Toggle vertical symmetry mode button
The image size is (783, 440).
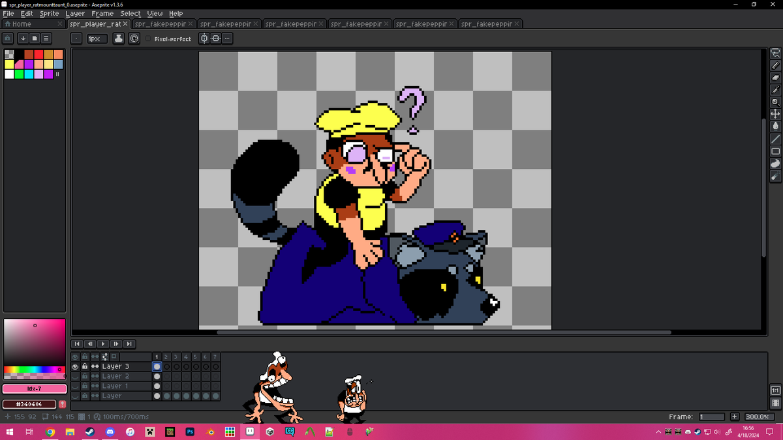[215, 38]
